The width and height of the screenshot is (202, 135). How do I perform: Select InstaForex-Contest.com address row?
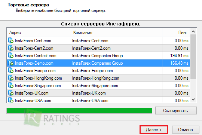coord(39,56)
